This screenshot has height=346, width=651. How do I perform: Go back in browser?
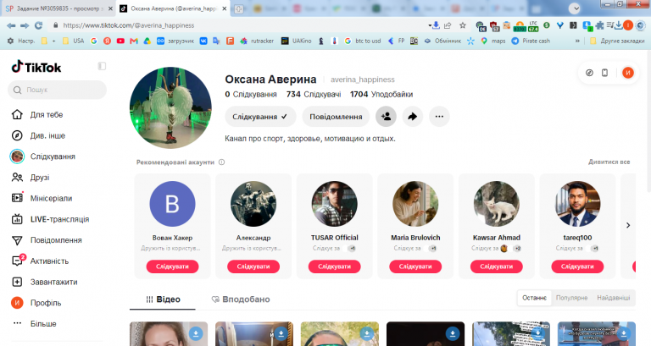click(x=11, y=25)
